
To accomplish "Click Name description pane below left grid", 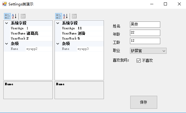I will tap(28, 90).
